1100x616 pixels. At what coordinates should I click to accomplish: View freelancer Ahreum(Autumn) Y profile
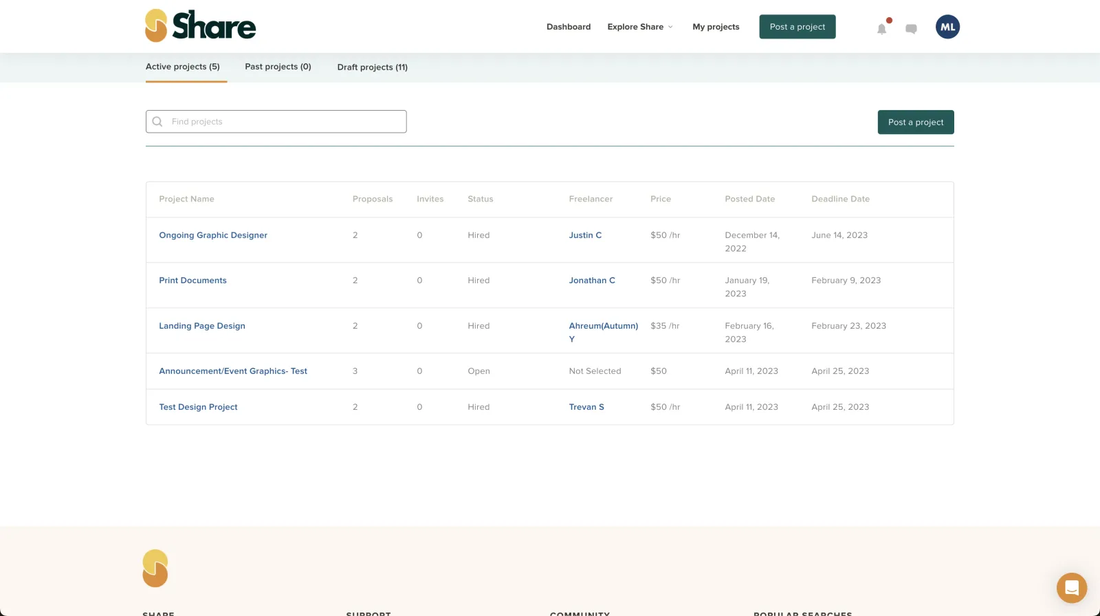tap(604, 332)
